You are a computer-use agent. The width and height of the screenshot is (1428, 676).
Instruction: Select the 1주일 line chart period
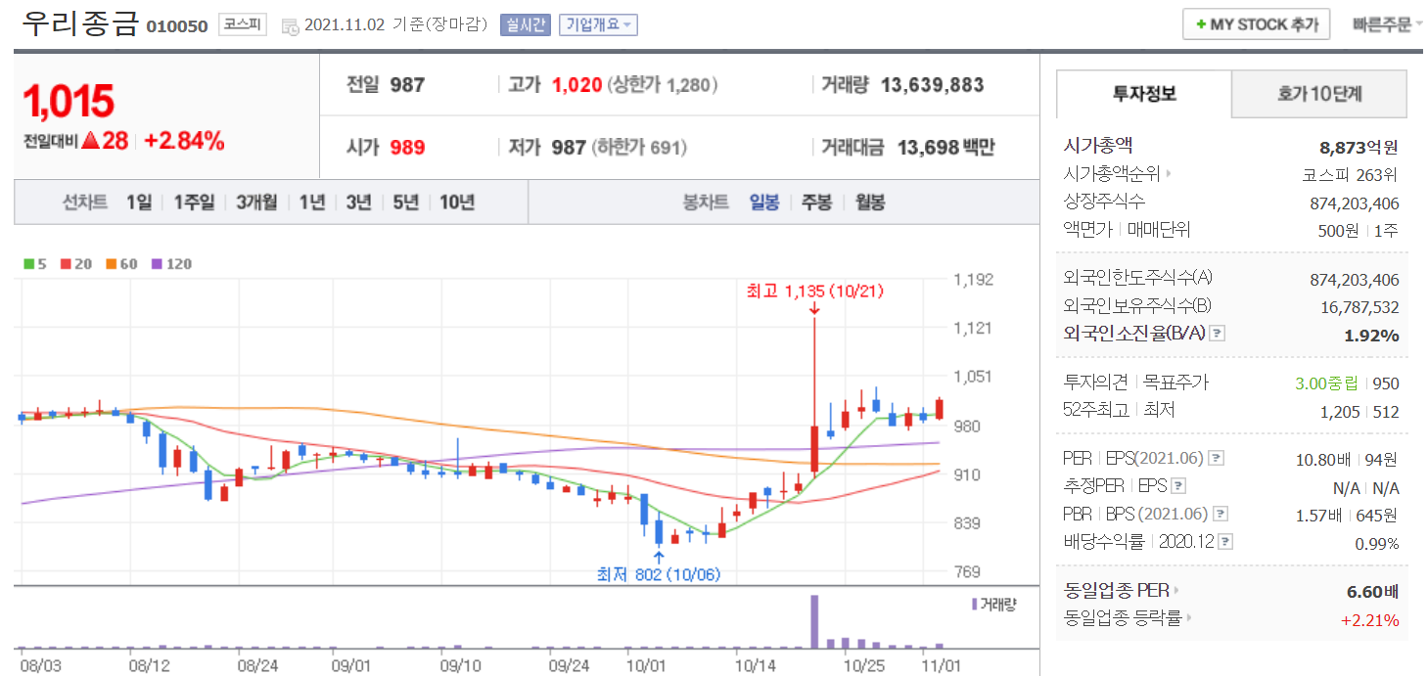pyautogui.click(x=194, y=203)
